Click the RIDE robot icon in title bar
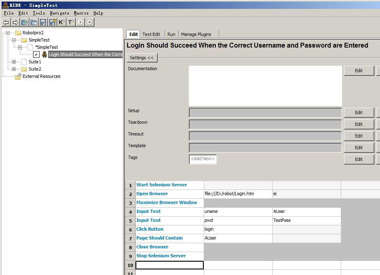The image size is (380, 275). tap(5, 5)
